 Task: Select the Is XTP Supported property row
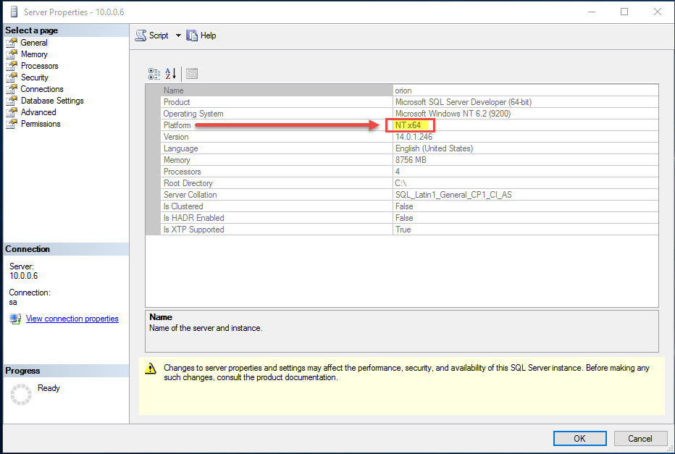pyautogui.click(x=409, y=230)
